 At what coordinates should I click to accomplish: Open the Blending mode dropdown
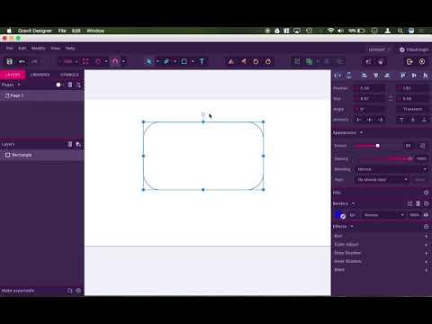tap(391, 169)
